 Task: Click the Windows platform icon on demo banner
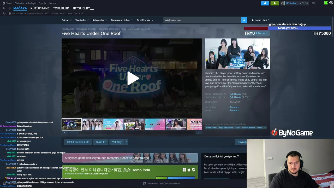tap(184, 170)
